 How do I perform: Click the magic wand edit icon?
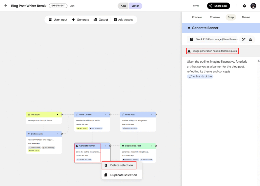(x=244, y=39)
